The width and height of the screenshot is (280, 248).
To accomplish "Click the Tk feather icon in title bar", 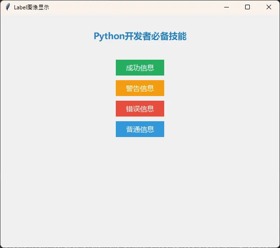I will pos(7,7).
